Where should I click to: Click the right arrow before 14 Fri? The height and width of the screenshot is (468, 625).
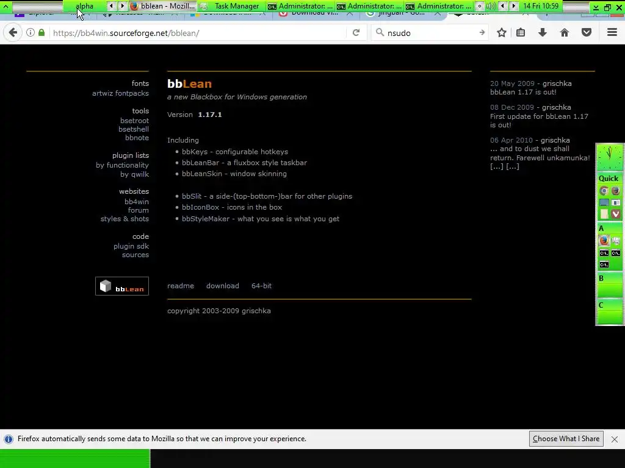coord(514,6)
